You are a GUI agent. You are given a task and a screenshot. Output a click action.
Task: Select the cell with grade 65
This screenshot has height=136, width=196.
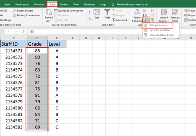(x=38, y=108)
